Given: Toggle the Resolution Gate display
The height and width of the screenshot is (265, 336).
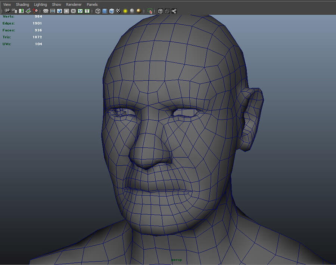Looking at the screenshot, I should coord(59,11).
